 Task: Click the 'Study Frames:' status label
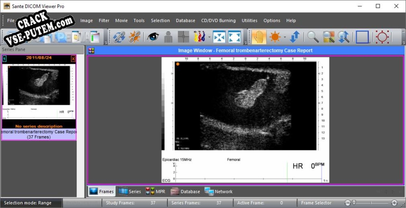pyautogui.click(x=120, y=203)
